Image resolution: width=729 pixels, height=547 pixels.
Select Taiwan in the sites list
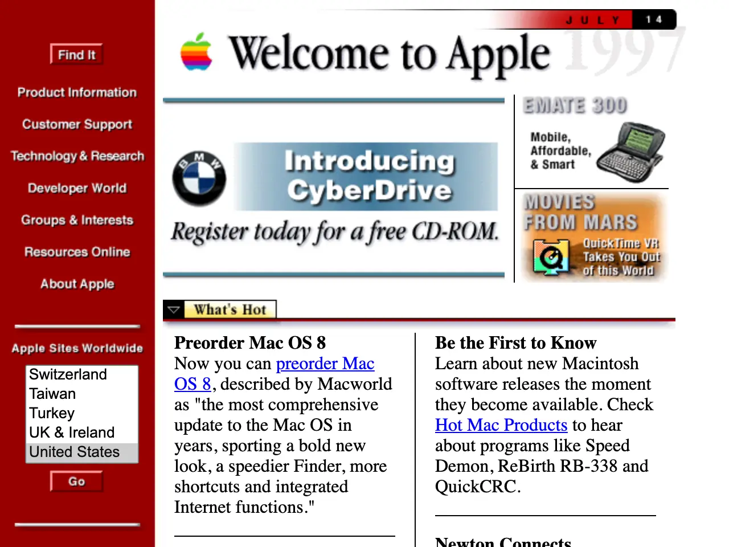click(x=82, y=394)
